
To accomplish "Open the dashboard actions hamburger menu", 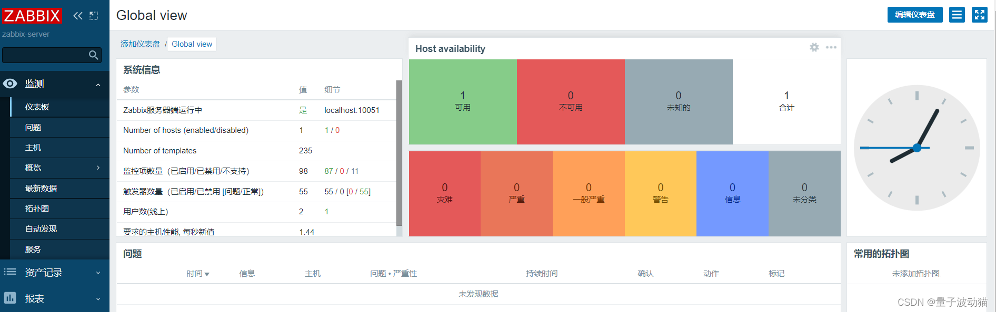I will [x=957, y=15].
